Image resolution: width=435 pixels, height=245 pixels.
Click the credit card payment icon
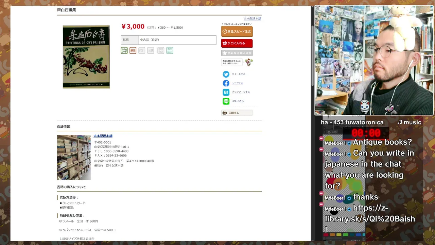point(124,50)
